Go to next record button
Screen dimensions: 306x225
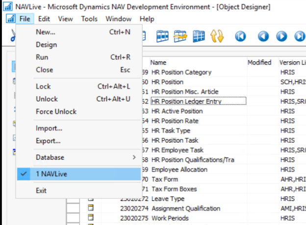click(x=281, y=36)
